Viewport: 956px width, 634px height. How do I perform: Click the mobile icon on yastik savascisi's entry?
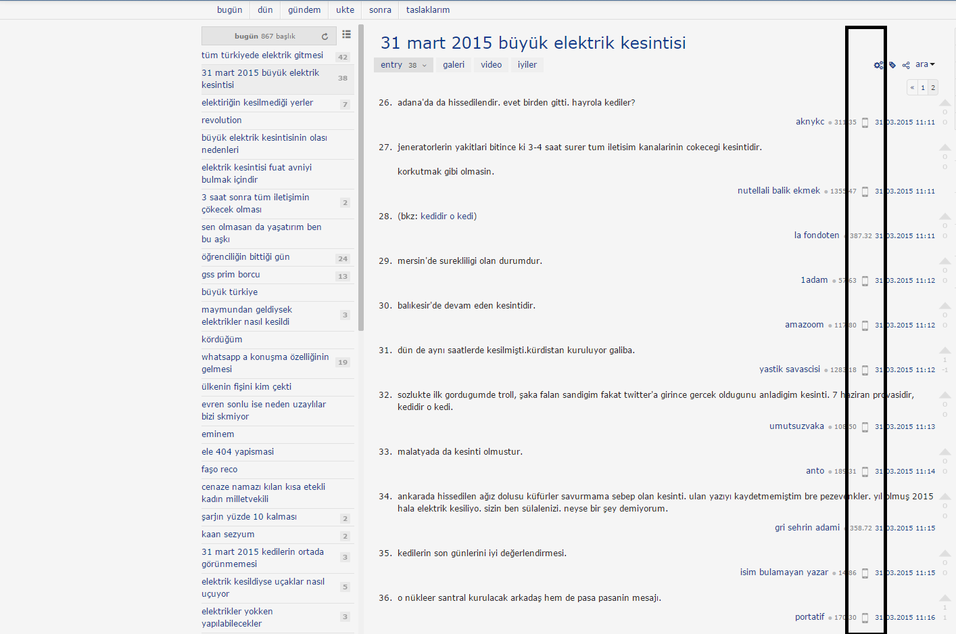pos(865,370)
